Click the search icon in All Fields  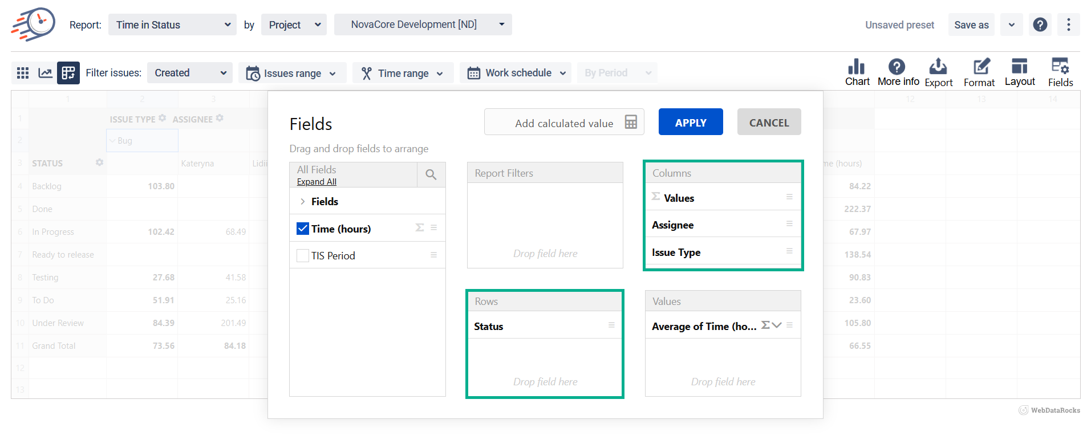(431, 175)
